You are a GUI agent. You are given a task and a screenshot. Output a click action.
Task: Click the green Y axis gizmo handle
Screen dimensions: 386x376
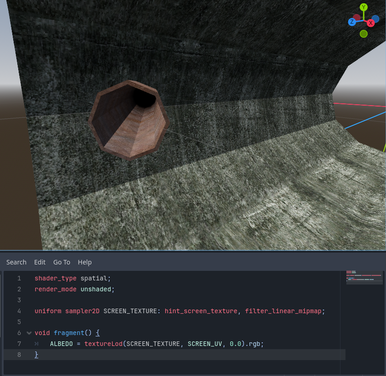(364, 7)
